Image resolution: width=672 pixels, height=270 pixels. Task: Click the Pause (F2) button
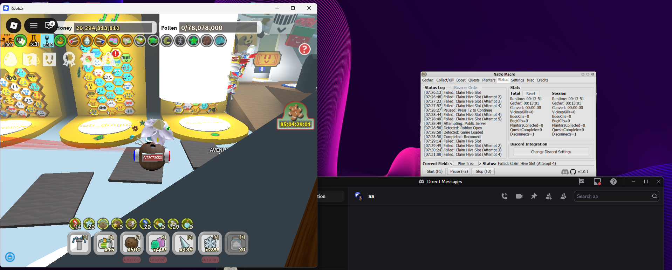point(459,171)
